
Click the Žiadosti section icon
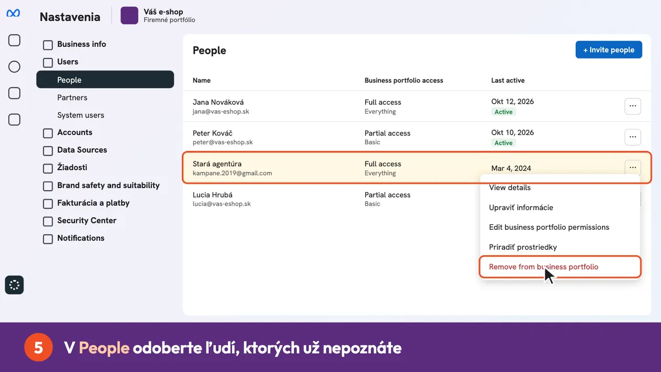point(48,168)
